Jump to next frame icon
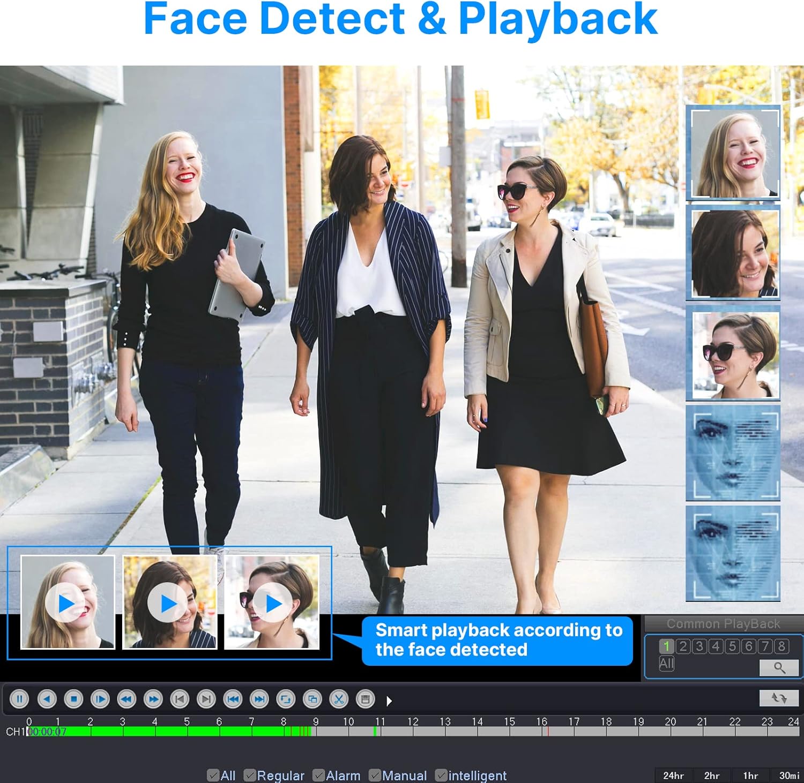Screen dimensions: 804x783 (x=206, y=698)
